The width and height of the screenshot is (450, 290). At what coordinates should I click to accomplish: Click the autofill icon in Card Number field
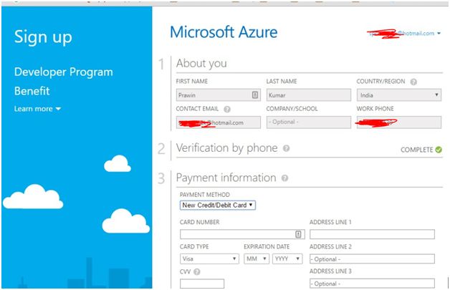299,234
